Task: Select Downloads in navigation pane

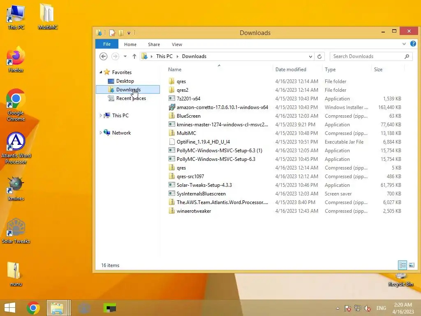Action: tap(128, 89)
